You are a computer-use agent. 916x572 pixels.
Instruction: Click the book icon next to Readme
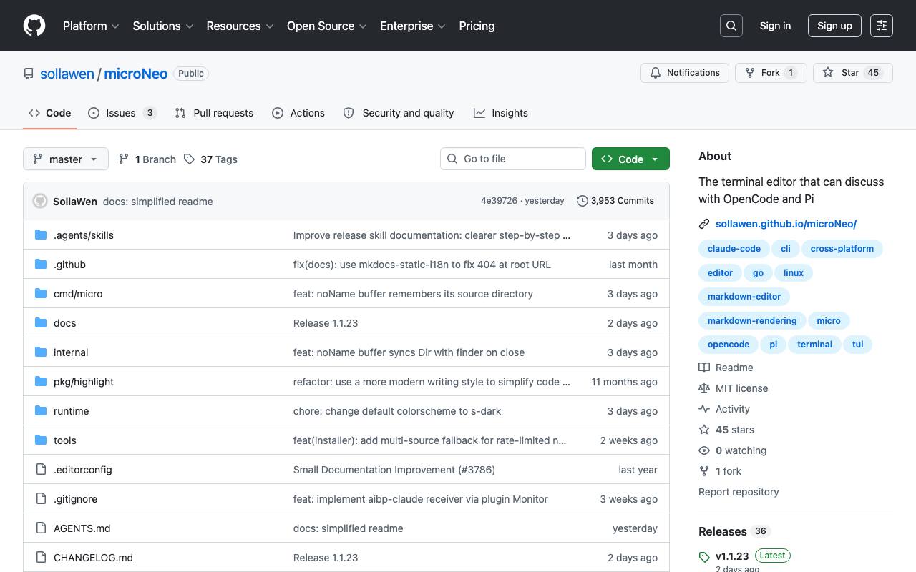[704, 368]
